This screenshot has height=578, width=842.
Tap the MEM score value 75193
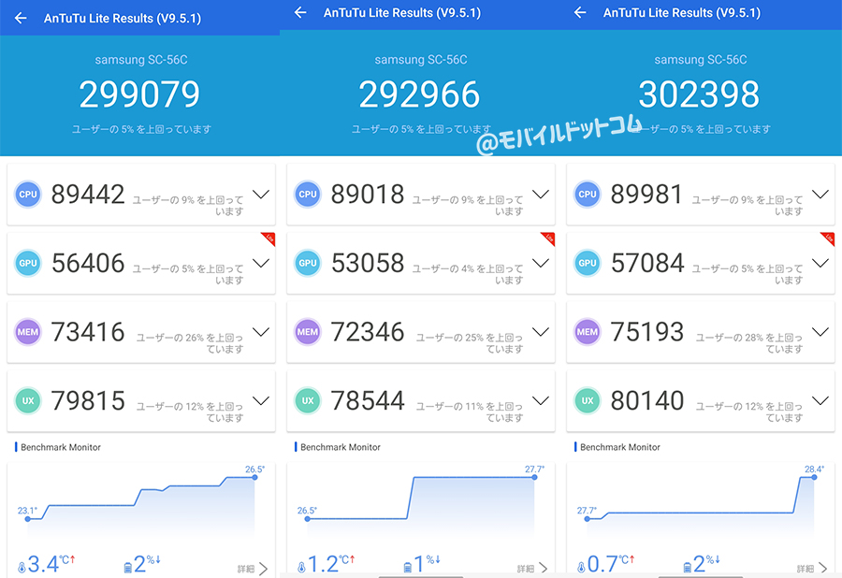pyautogui.click(x=647, y=332)
